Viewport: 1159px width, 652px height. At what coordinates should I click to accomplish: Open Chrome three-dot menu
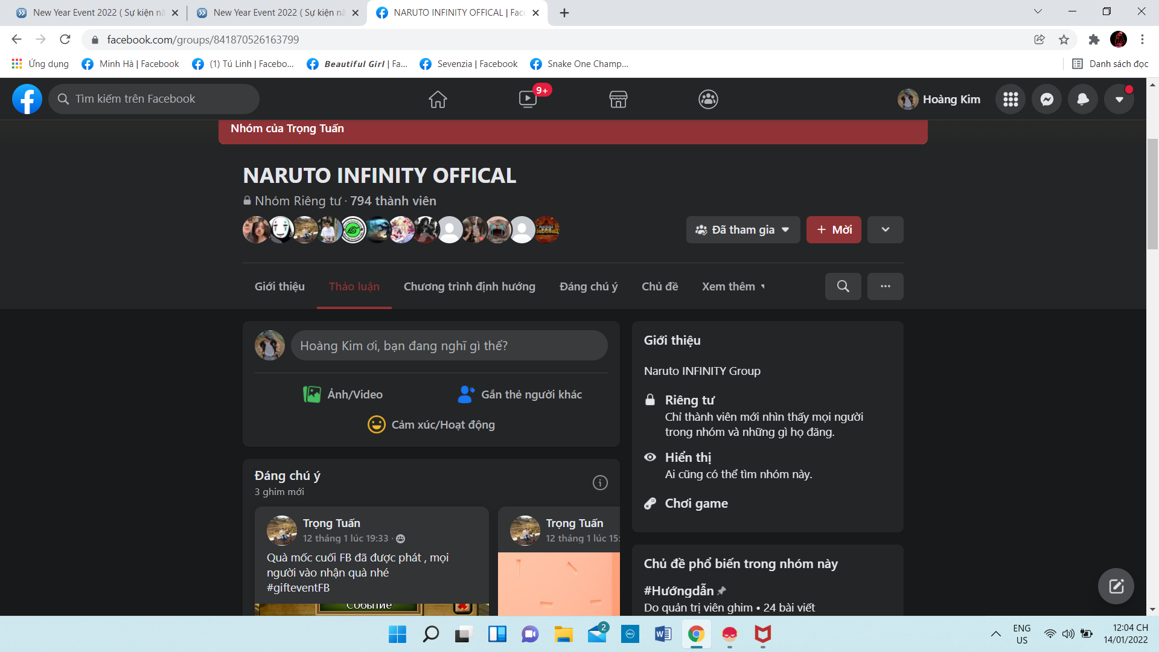(x=1142, y=40)
